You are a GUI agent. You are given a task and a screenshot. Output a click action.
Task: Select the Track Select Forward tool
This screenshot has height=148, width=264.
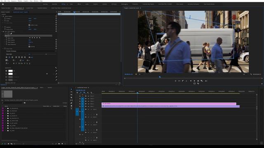coord(71,92)
